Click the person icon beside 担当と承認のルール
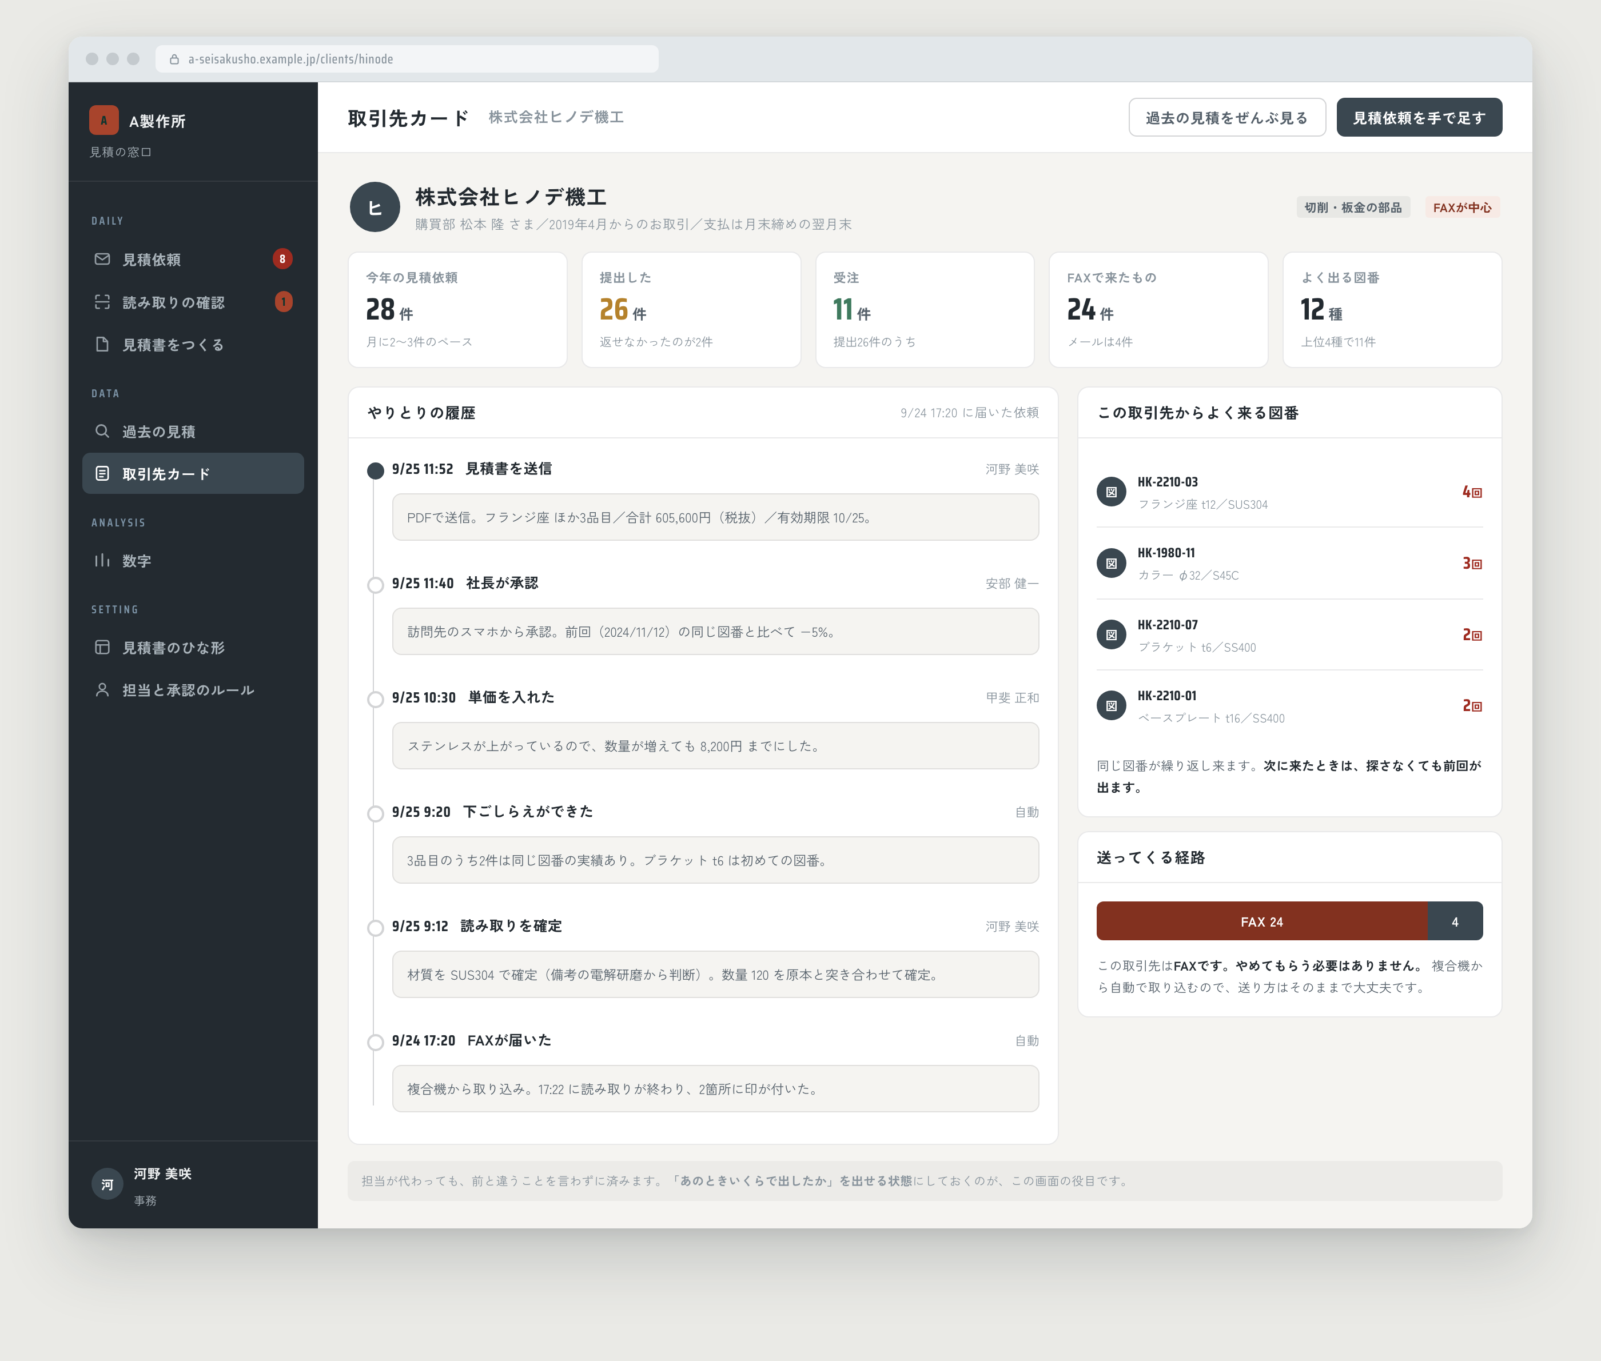The height and width of the screenshot is (1361, 1601). tap(102, 690)
